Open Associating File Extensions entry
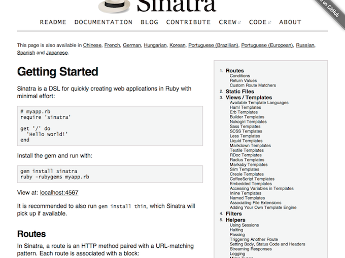Image resolution: width=345 pixels, height=258 pixels. coord(255,203)
